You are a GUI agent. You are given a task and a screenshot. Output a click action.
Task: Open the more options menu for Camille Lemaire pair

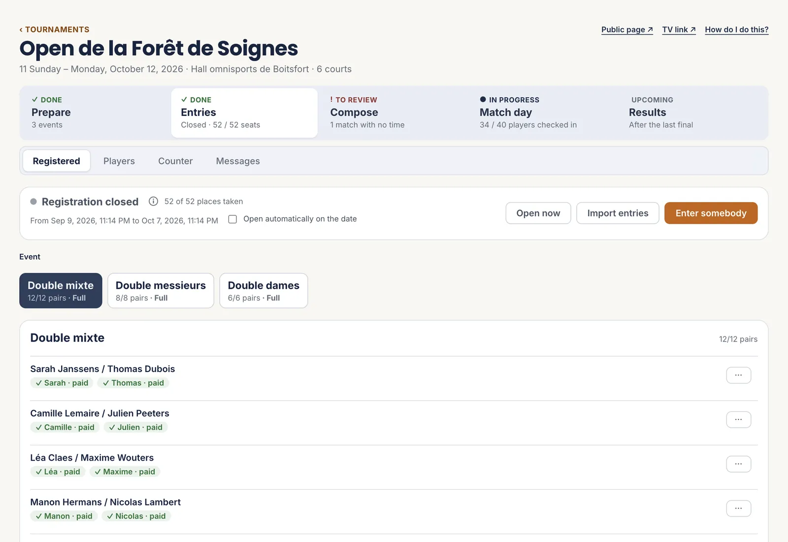738,419
